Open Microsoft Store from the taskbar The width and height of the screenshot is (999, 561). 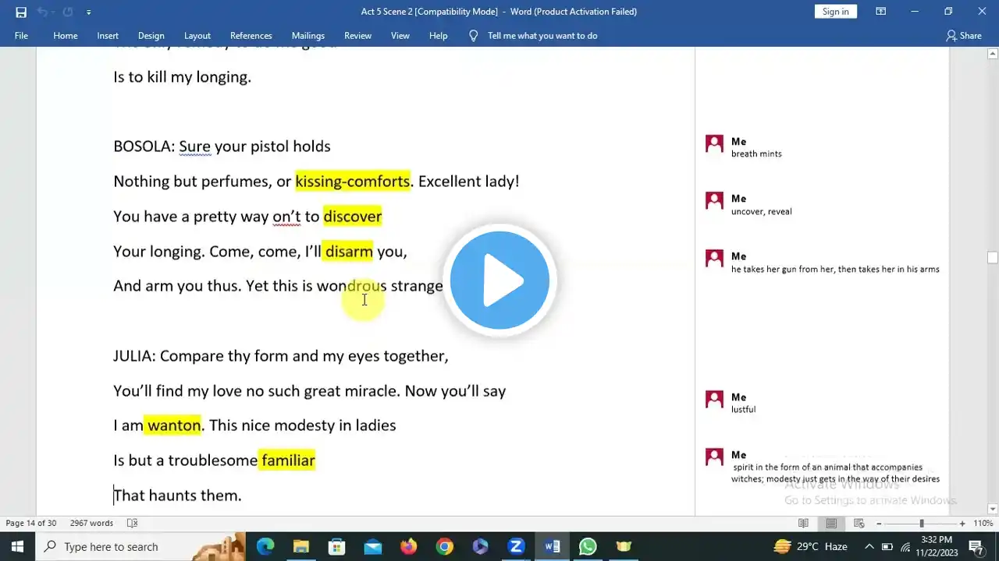coord(336,546)
